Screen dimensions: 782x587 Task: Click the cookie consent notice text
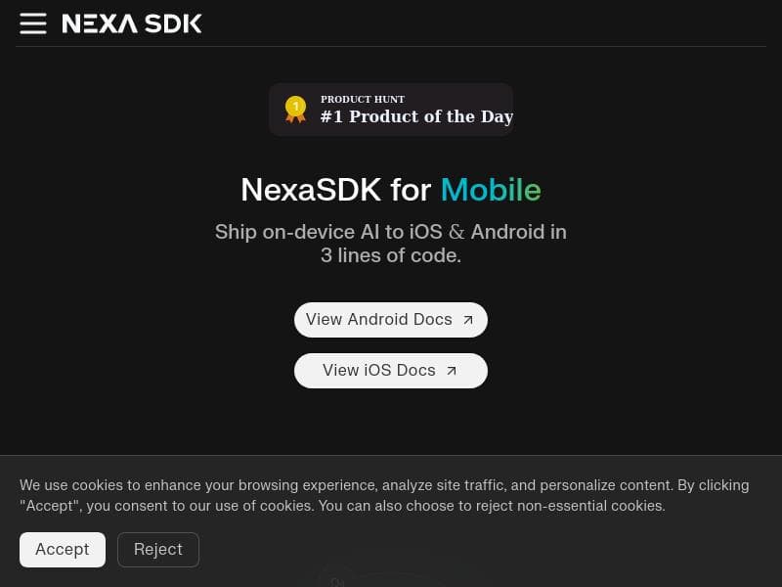384,495
